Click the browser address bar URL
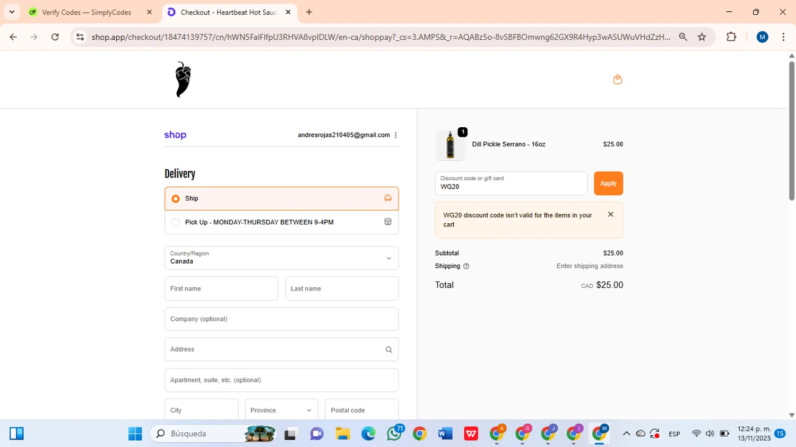Screen dimensions: 796x447 380,37
